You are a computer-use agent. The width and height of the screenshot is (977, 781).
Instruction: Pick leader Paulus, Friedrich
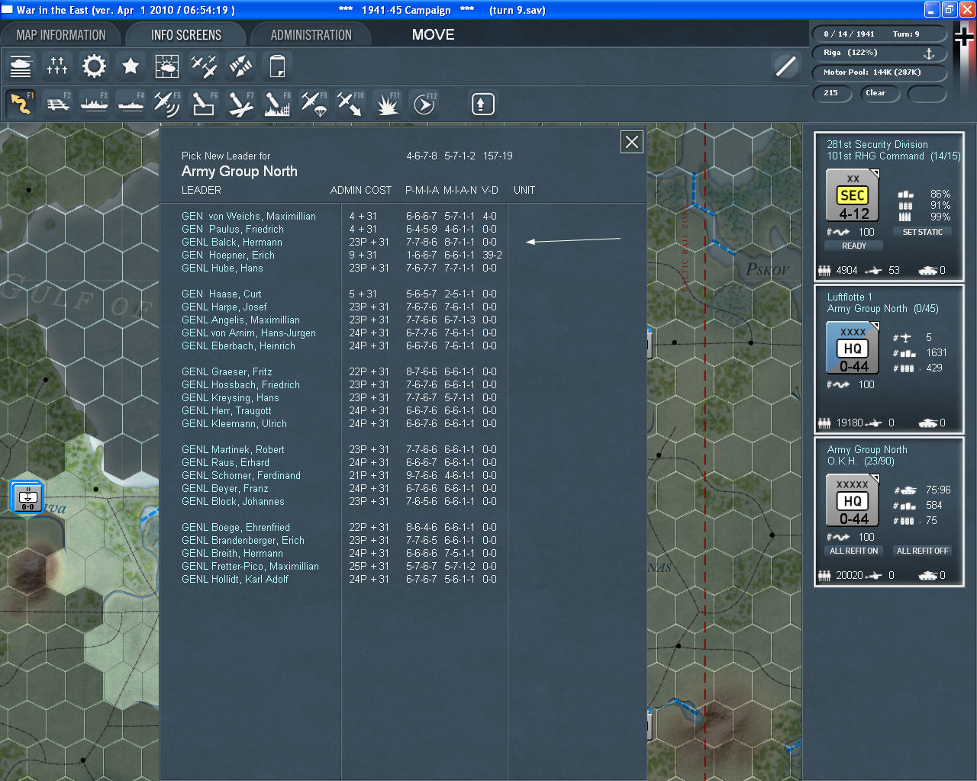(233, 230)
